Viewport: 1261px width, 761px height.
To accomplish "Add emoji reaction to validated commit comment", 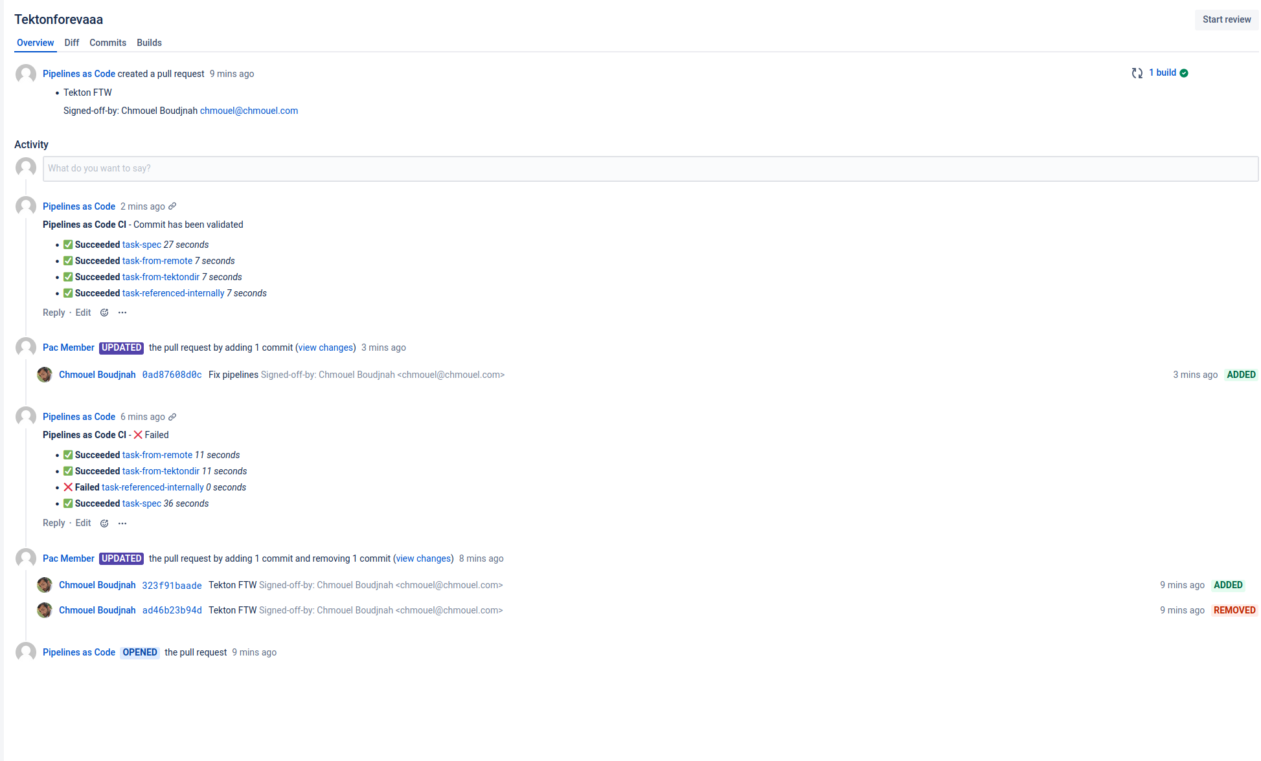I will pyautogui.click(x=104, y=313).
